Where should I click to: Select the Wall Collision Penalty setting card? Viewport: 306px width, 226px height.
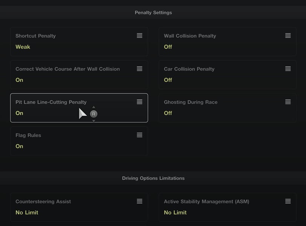228,42
